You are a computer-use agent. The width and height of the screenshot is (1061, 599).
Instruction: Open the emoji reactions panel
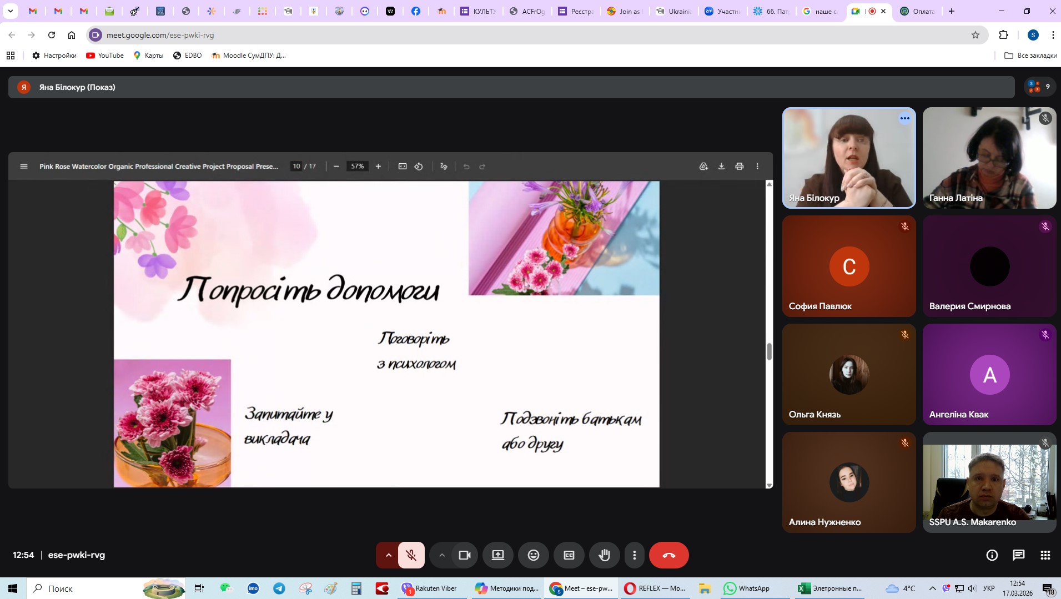[533, 555]
